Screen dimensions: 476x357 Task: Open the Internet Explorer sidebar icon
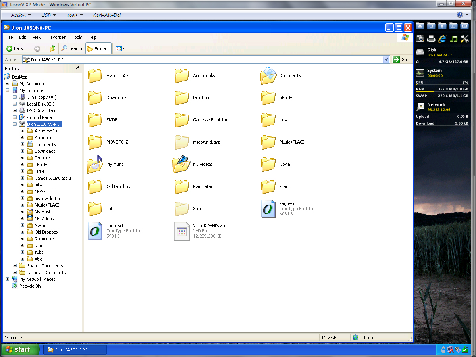[442, 39]
